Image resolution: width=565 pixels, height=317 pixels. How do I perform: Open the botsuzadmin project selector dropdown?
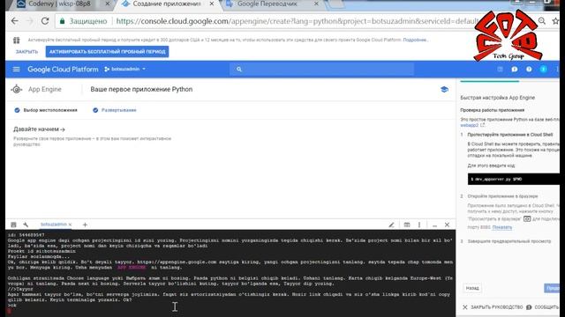click(125, 69)
